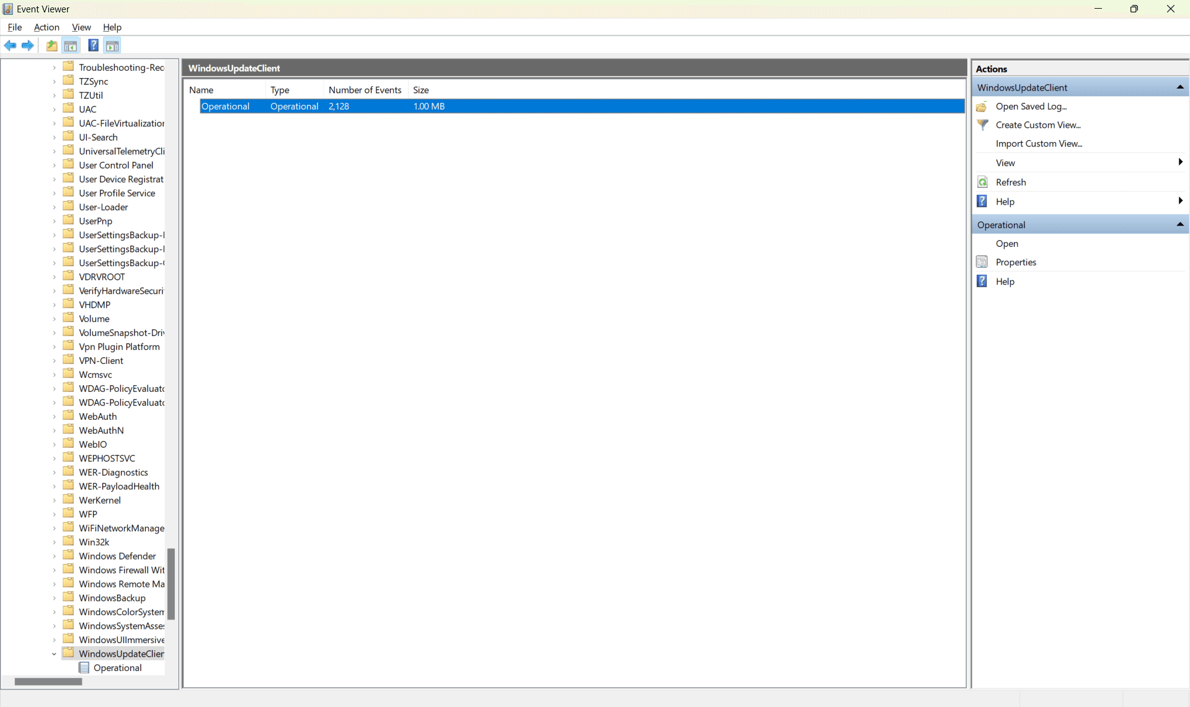
Task: Click Open under the Operational section
Action: click(x=1007, y=244)
